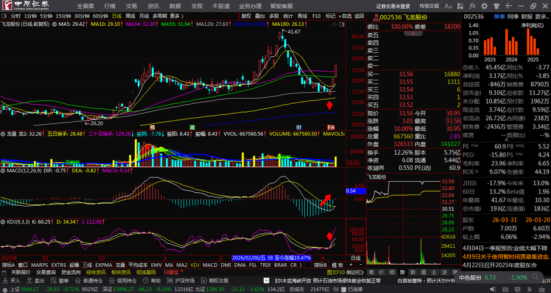The image size is (551, 293).
Task: Open the 更多.. financial options
Action: click(x=542, y=16)
